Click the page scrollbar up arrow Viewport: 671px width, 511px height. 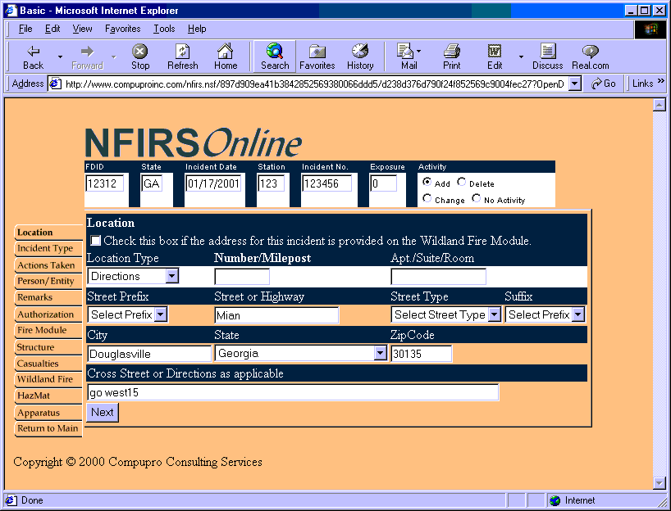click(x=659, y=105)
